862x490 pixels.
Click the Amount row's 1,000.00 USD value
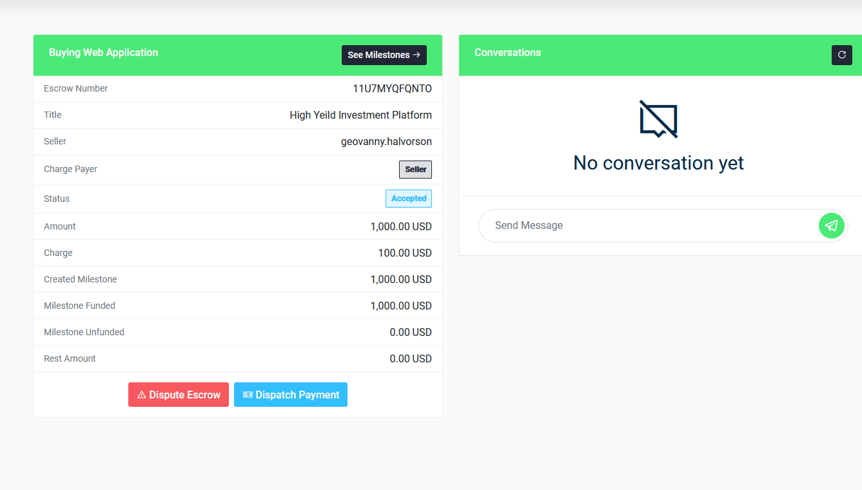(x=400, y=227)
